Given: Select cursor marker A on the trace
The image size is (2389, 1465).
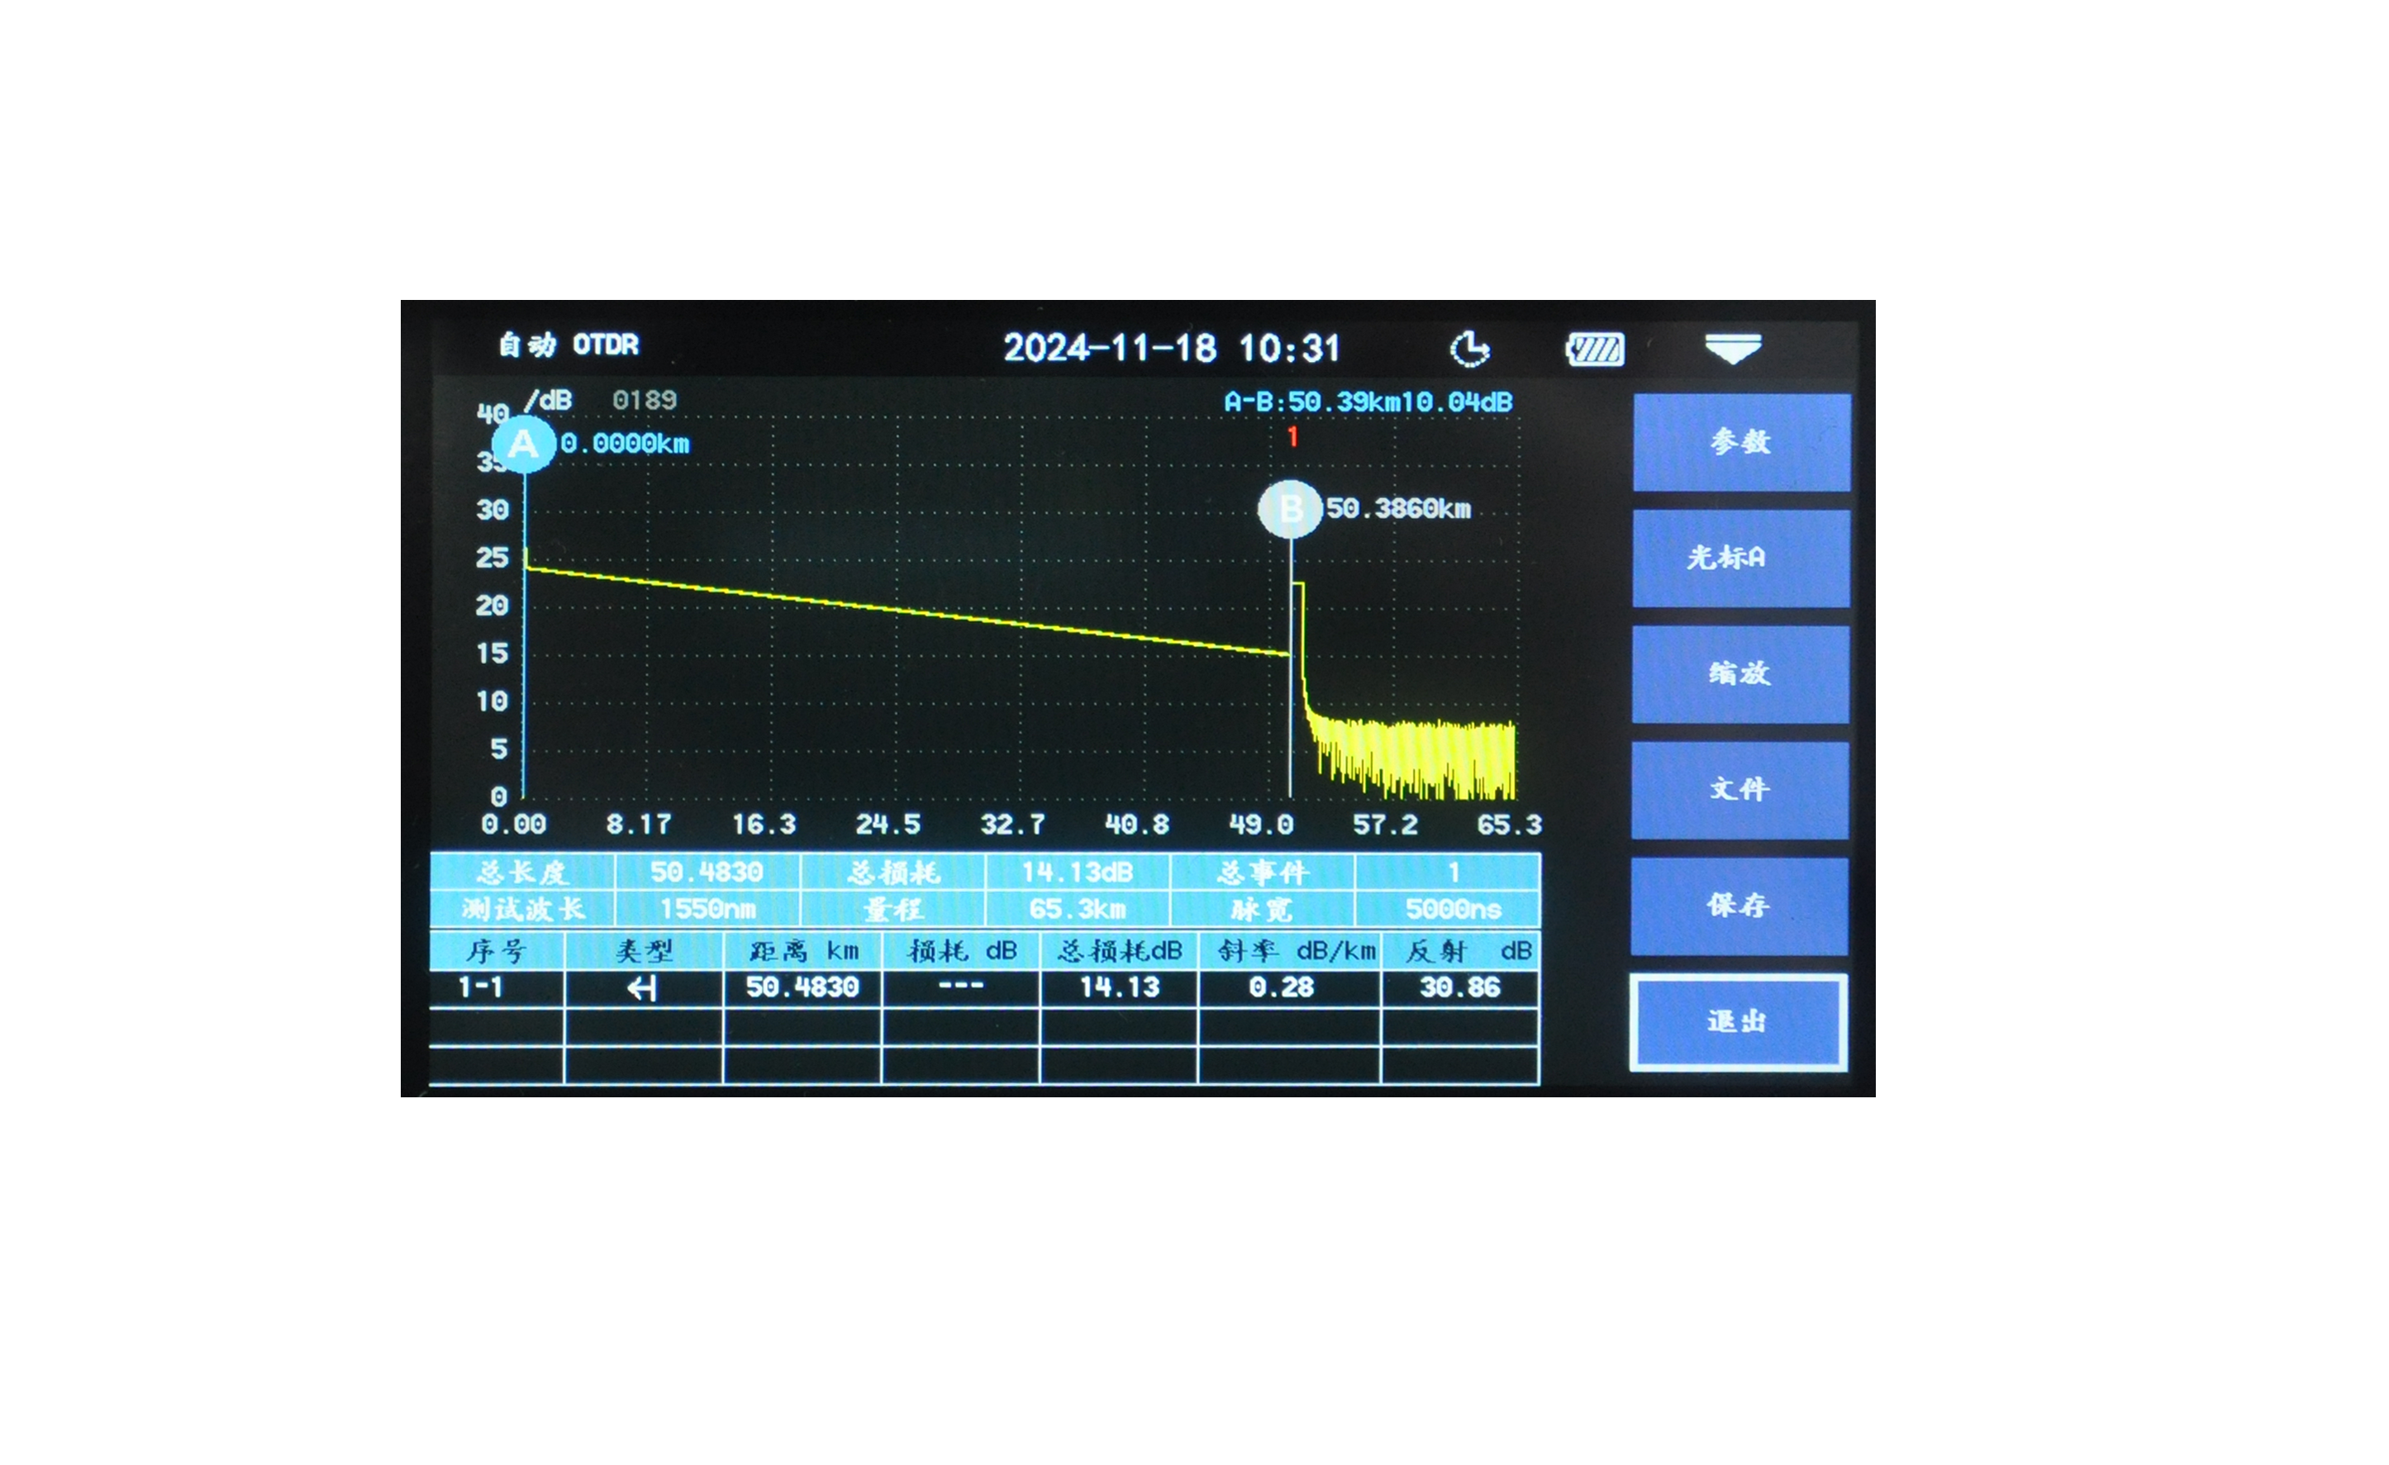Looking at the screenshot, I should click(x=524, y=444).
